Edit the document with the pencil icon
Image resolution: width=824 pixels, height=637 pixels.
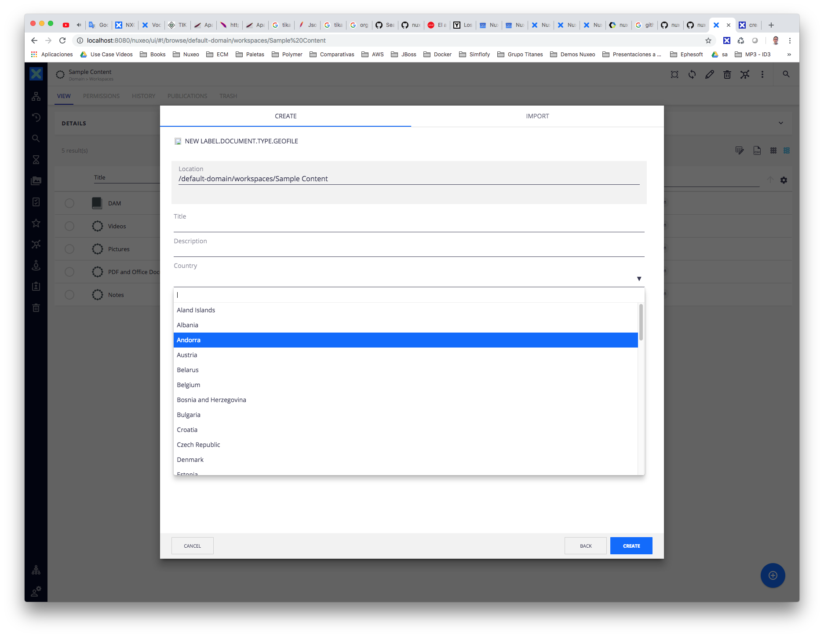[x=710, y=74]
